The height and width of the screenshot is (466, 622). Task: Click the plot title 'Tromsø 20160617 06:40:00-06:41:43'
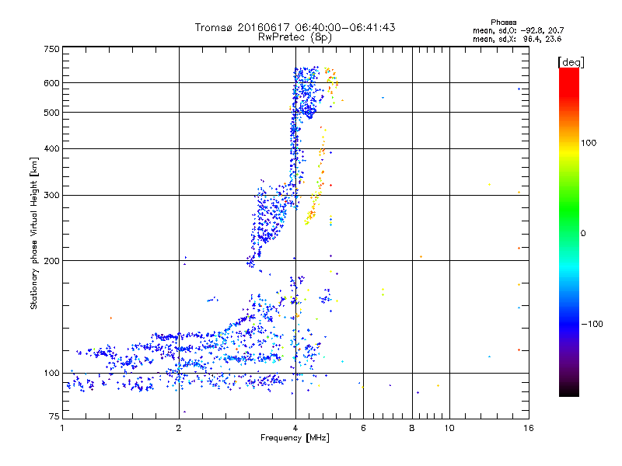pos(295,27)
